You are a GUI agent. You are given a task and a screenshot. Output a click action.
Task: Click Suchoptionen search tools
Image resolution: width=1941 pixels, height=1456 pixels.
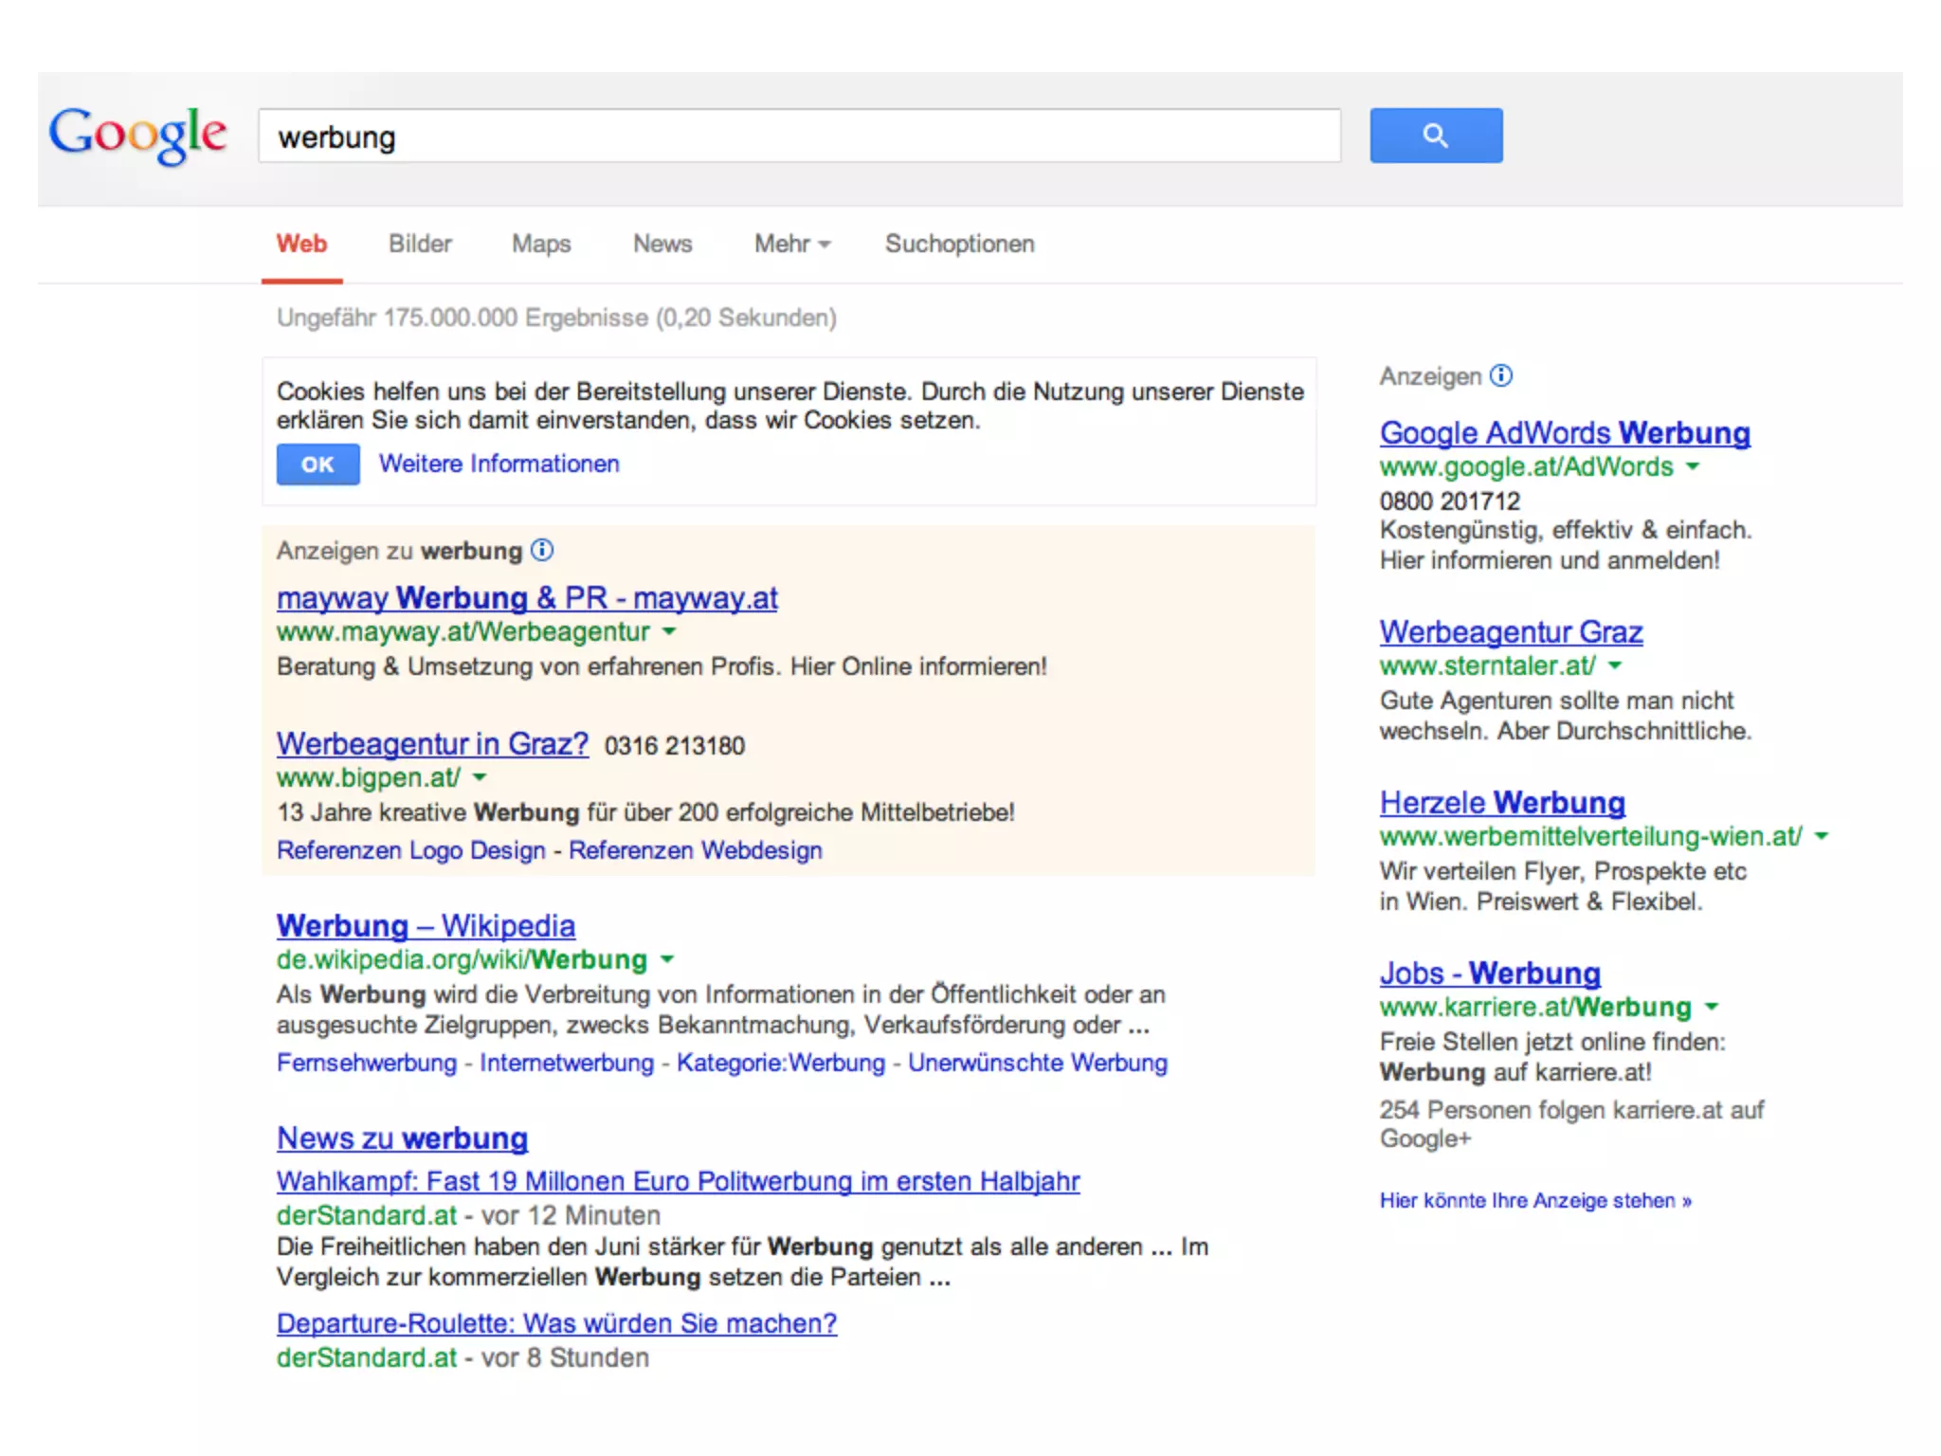[959, 244]
